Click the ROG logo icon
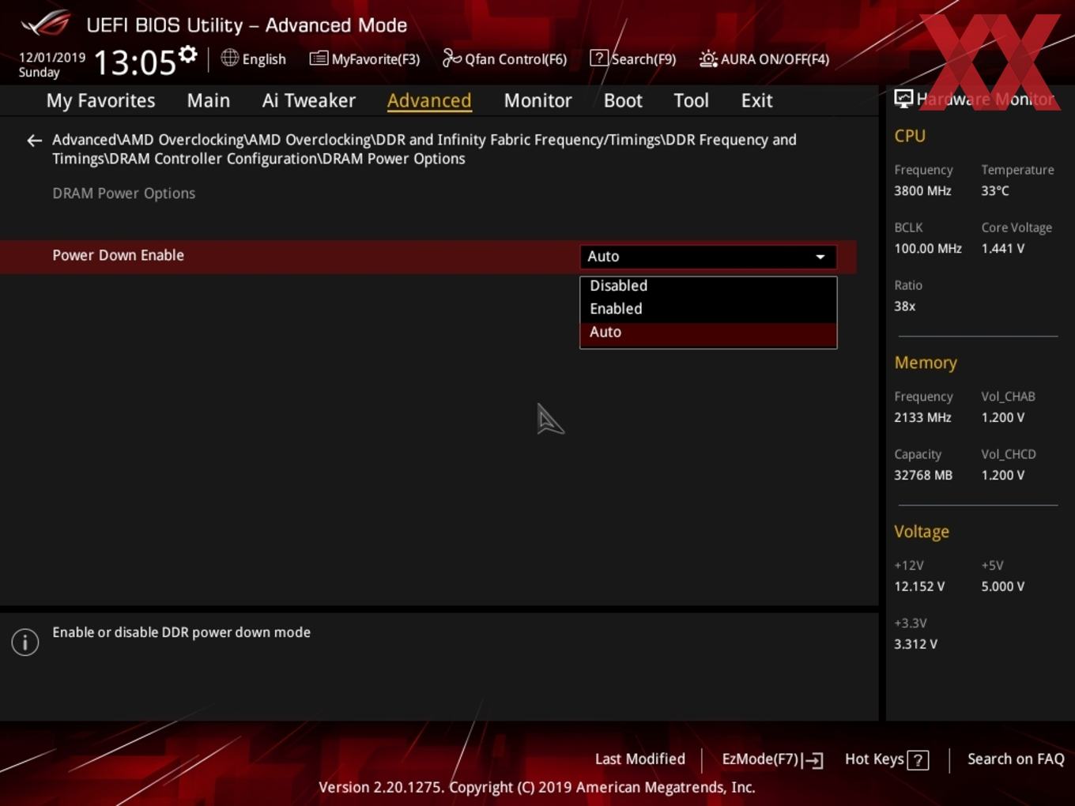 46,24
